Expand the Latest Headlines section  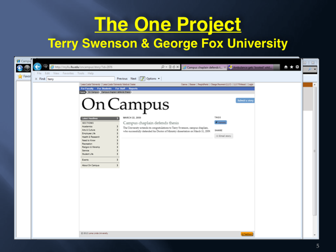point(100,118)
